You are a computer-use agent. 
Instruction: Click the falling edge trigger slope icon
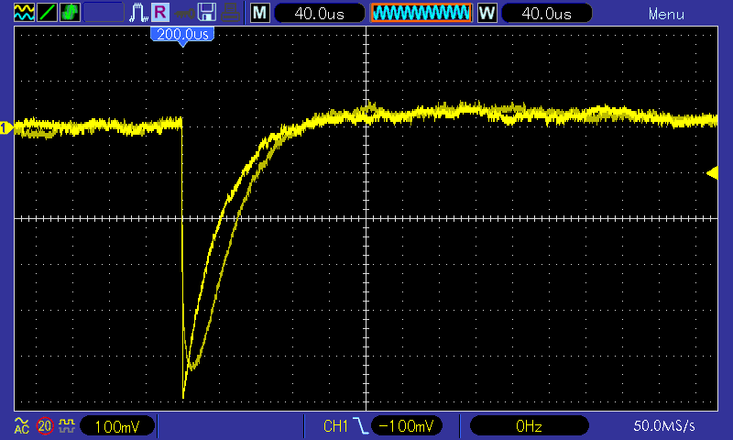(360, 426)
